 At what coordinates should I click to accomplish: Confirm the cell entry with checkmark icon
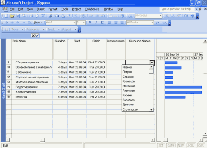click(x=37, y=35)
